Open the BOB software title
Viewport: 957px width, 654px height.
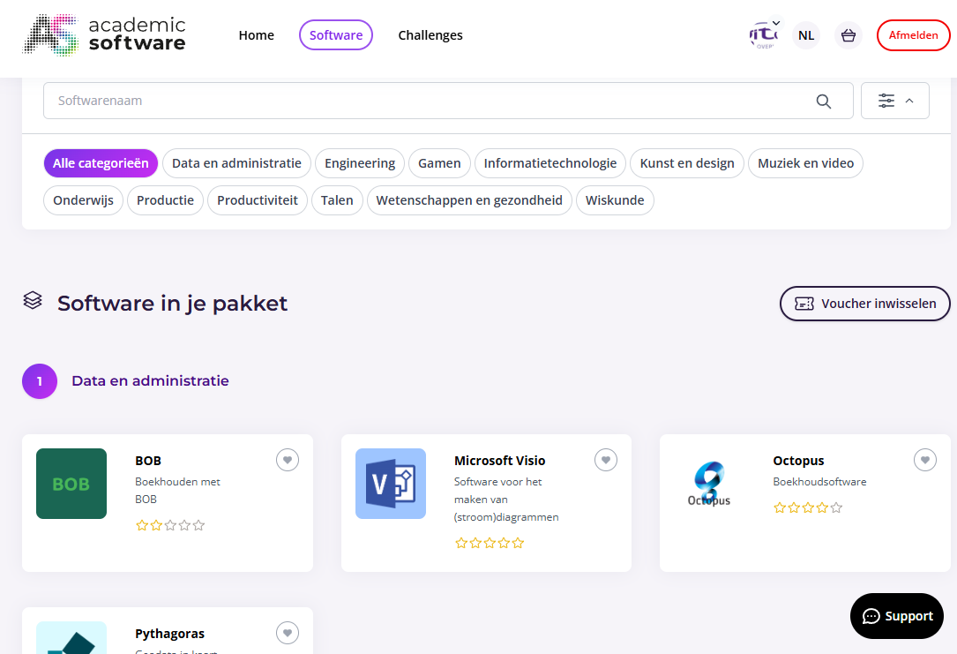pyautogui.click(x=148, y=461)
